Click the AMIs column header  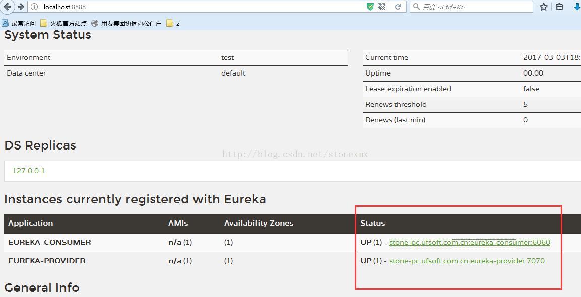coord(178,224)
